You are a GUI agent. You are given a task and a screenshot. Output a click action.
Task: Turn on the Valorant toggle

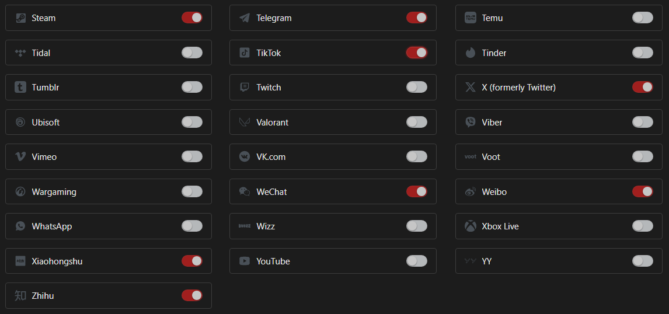click(417, 122)
